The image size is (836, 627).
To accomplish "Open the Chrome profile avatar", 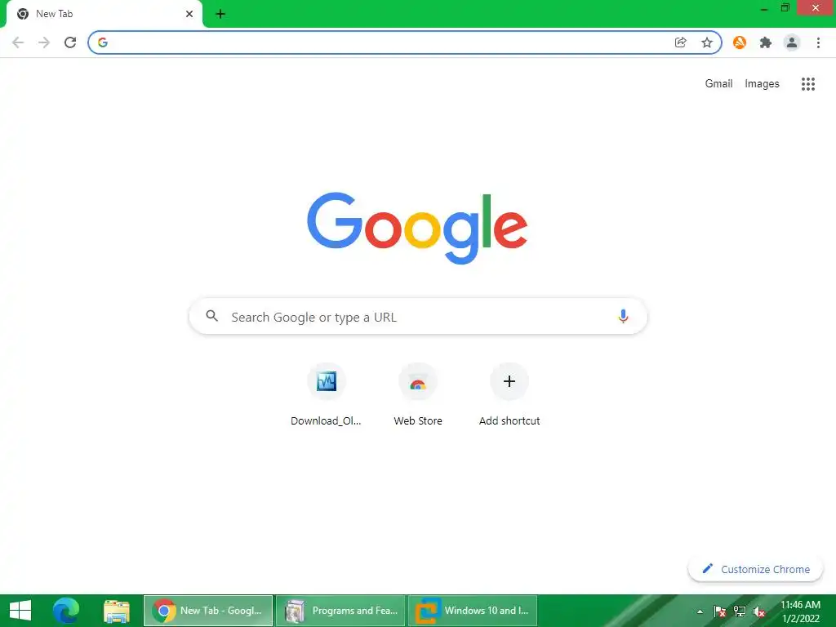I will pyautogui.click(x=792, y=42).
